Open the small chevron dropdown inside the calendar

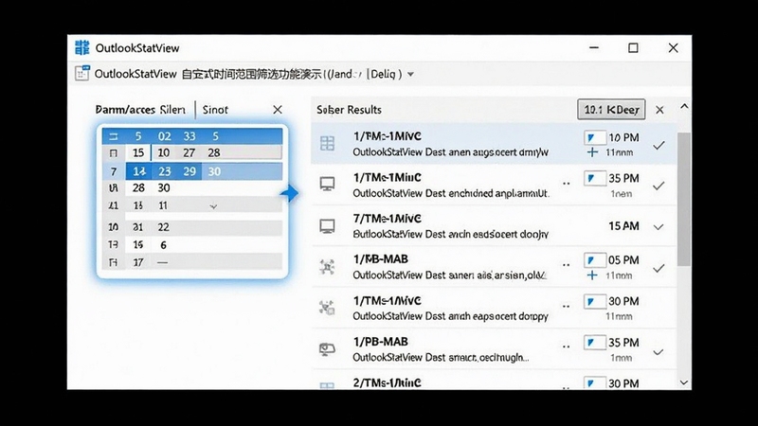pos(213,206)
